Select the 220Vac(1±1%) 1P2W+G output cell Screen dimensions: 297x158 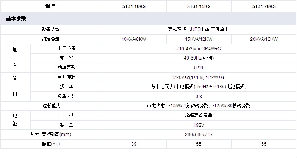198,77
